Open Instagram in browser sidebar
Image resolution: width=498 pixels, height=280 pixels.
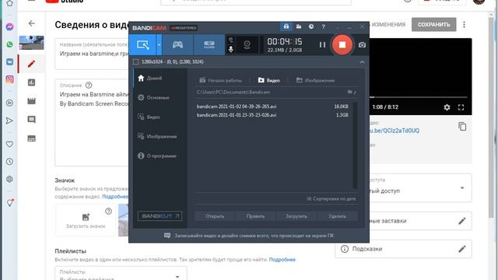coord(9,79)
